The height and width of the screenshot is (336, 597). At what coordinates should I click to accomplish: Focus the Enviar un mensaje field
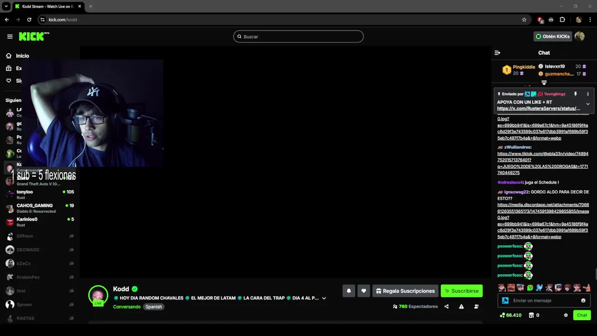pos(544,301)
